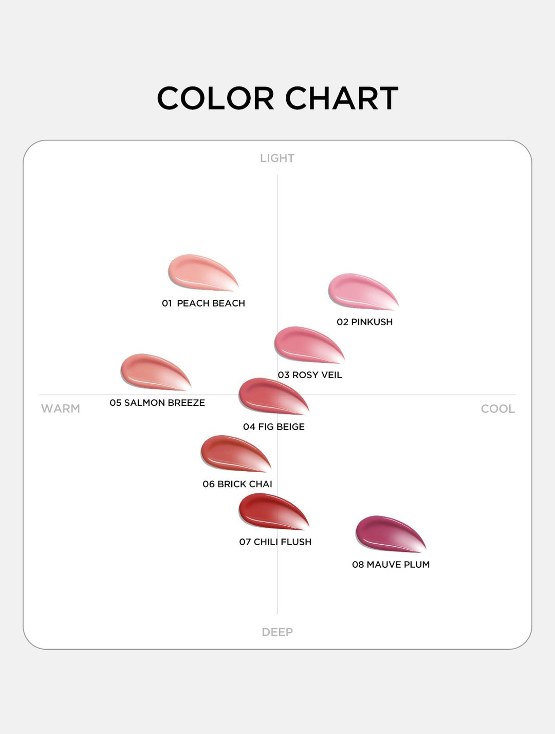Screen dimensions: 555x734
Task: Click the "08 MAUVE PLUM" label
Action: (x=391, y=565)
